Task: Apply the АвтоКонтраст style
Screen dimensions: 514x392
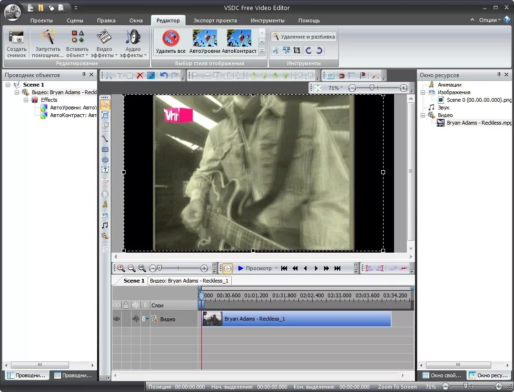Action: 239,41
